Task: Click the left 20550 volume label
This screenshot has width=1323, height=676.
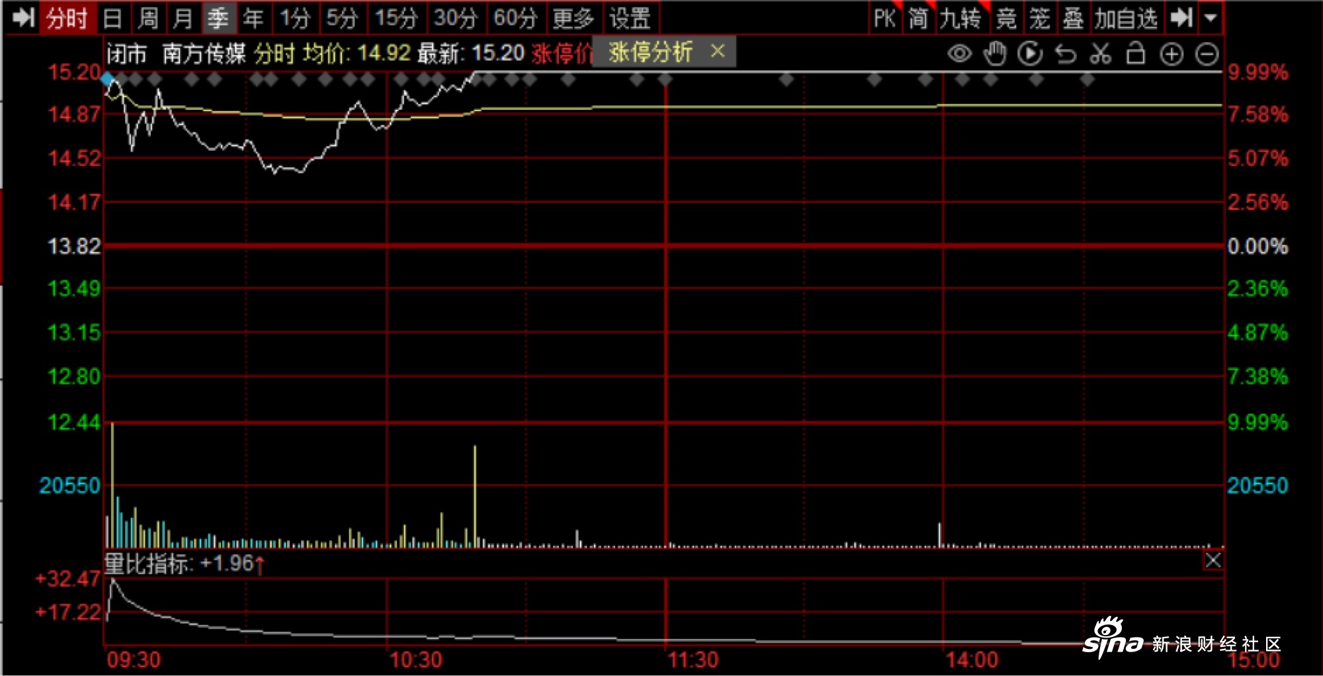Action: tap(70, 486)
